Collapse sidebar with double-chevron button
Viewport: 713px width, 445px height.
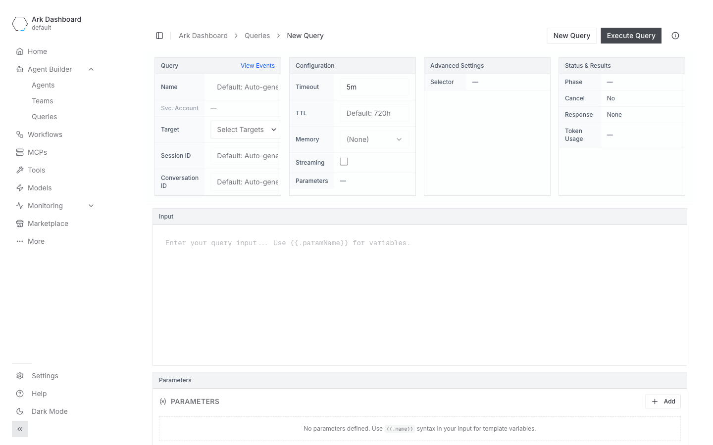coord(20,429)
